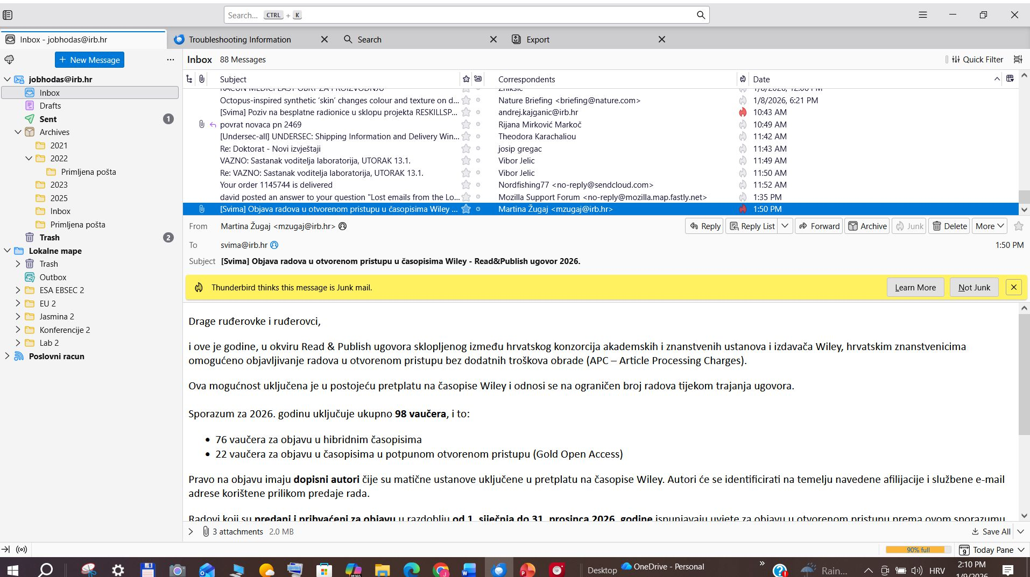Image resolution: width=1030 pixels, height=577 pixels.
Task: Click the select columns icon in header
Action: 1010,79
